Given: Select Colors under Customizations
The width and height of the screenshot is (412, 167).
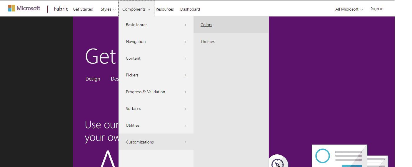Looking at the screenshot, I should [x=206, y=25].
